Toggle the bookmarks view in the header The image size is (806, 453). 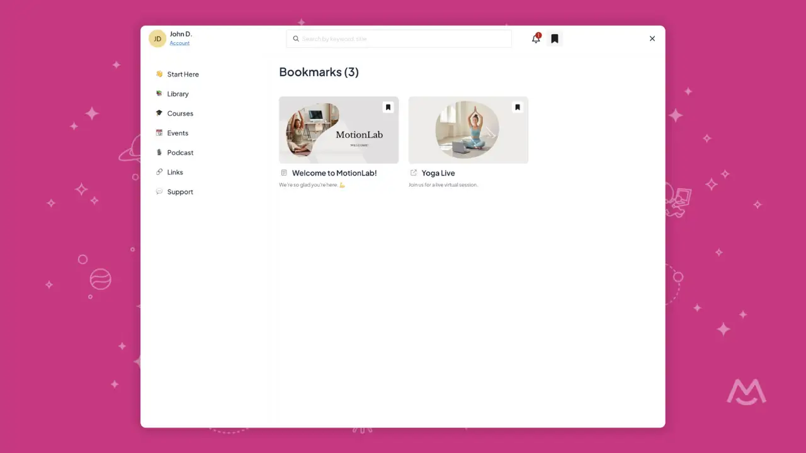[x=554, y=38]
